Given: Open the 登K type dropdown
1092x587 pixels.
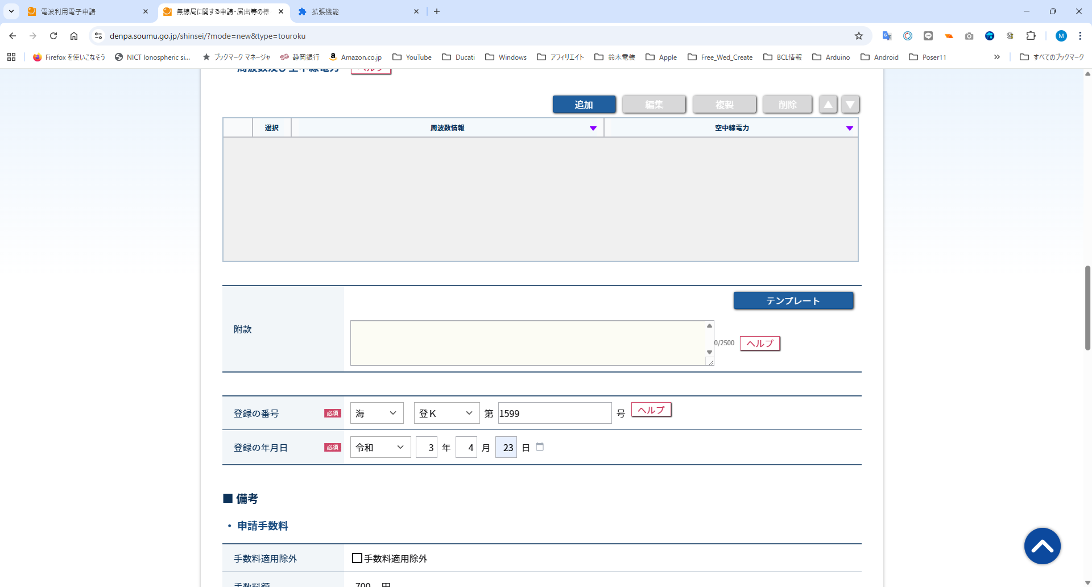Looking at the screenshot, I should point(446,414).
